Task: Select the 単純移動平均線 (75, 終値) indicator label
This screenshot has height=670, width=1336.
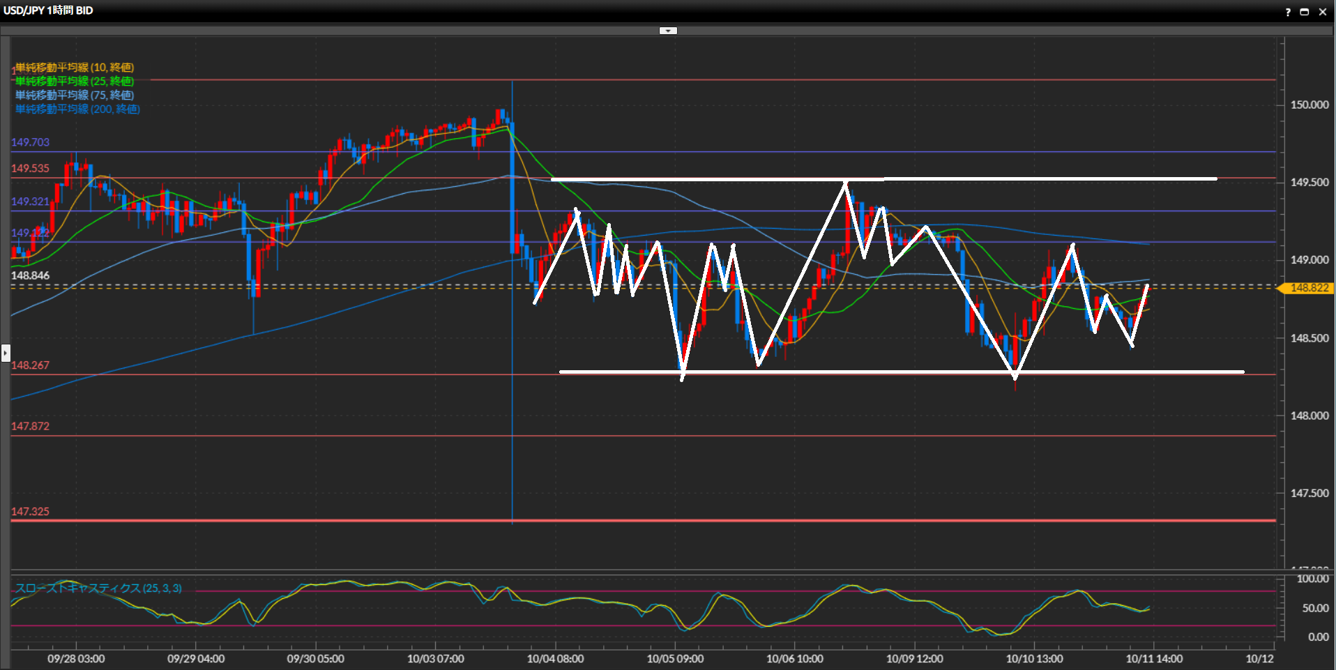Action: point(75,96)
